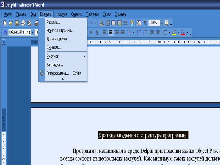Click the line spacing icon
Viewport: 220px width, 165px height.
point(129,32)
